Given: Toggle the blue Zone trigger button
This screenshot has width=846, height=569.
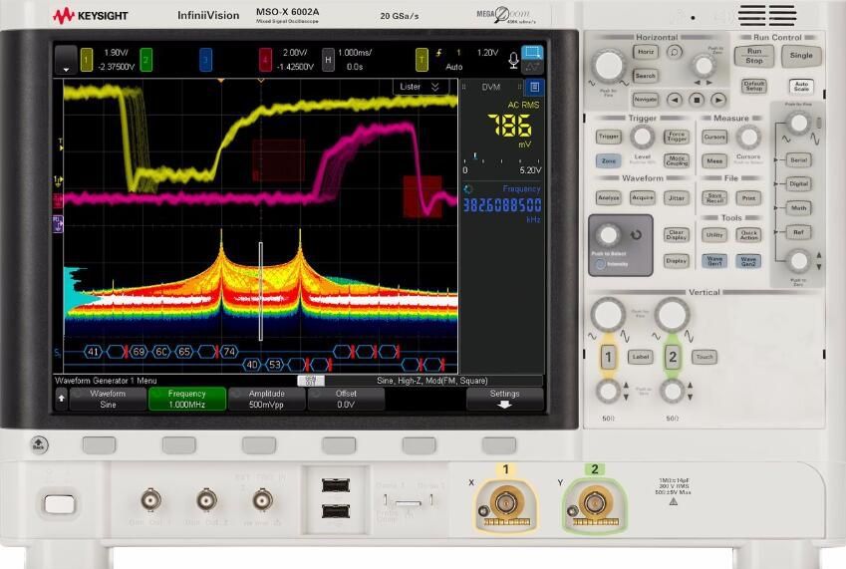Looking at the screenshot, I should click(x=609, y=160).
